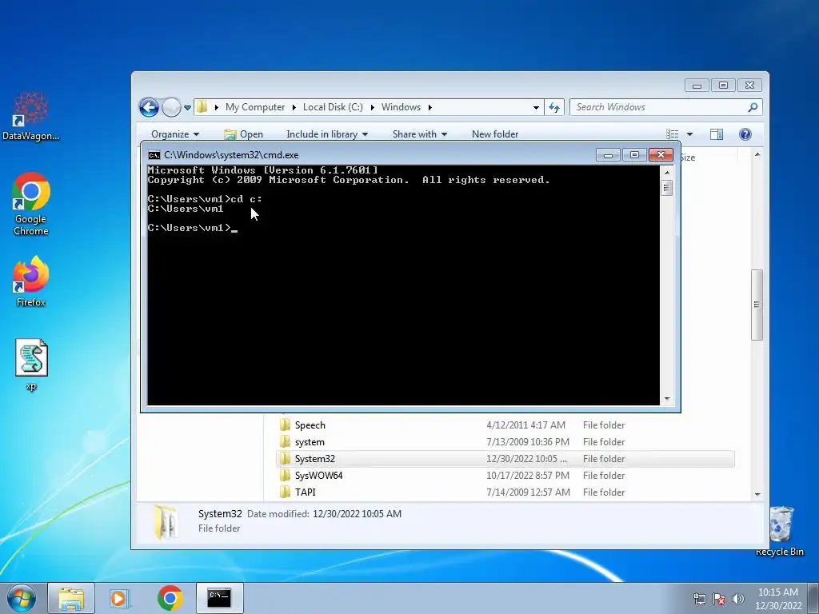This screenshot has width=819, height=614.
Task: Open the Include in library dropdown
Action: 327,134
